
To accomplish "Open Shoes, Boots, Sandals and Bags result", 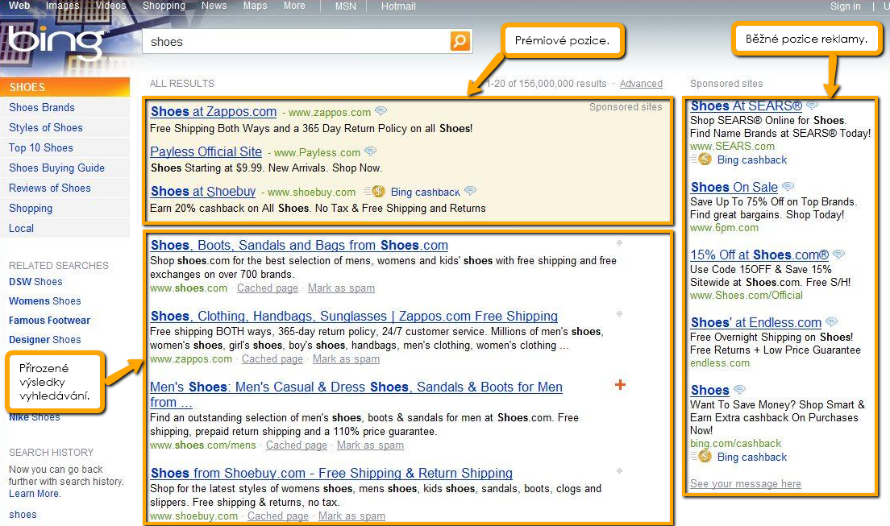I will tap(299, 245).
